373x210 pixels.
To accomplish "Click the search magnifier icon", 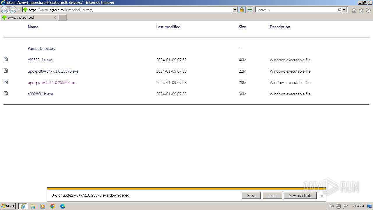I will (339, 10).
